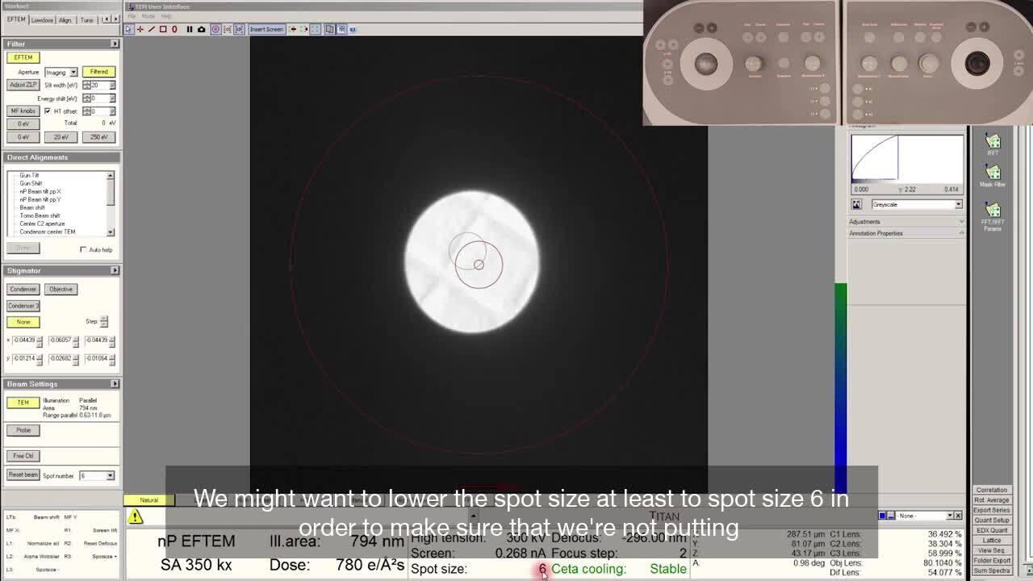Switch to the Lowdose tab
The height and width of the screenshot is (581, 1033).
42,19
